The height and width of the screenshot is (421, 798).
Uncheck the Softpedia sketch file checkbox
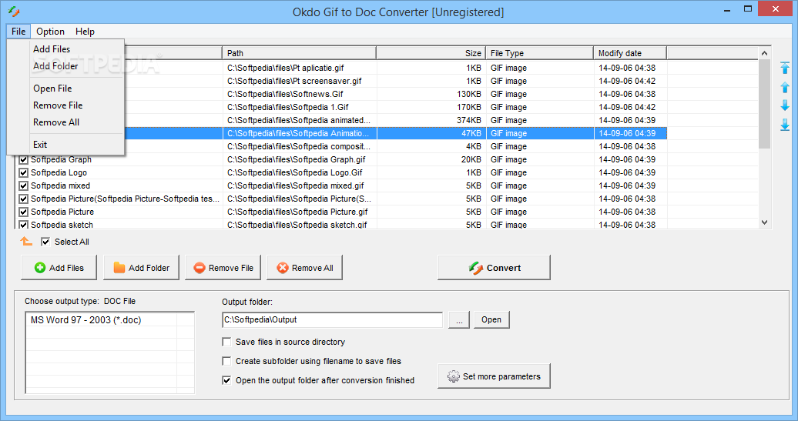coord(23,225)
